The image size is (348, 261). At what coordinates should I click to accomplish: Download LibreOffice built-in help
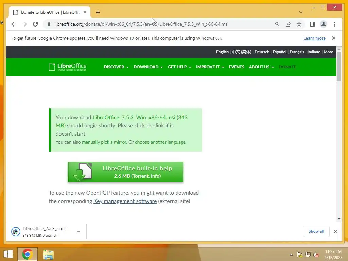tap(125, 172)
